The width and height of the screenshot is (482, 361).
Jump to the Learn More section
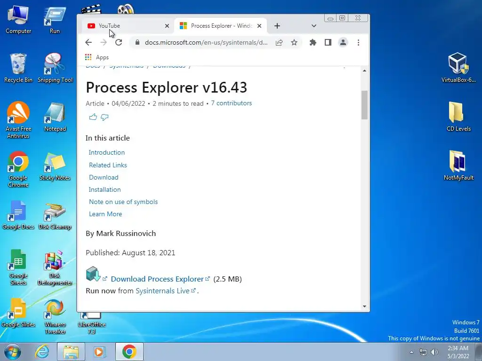(x=105, y=214)
